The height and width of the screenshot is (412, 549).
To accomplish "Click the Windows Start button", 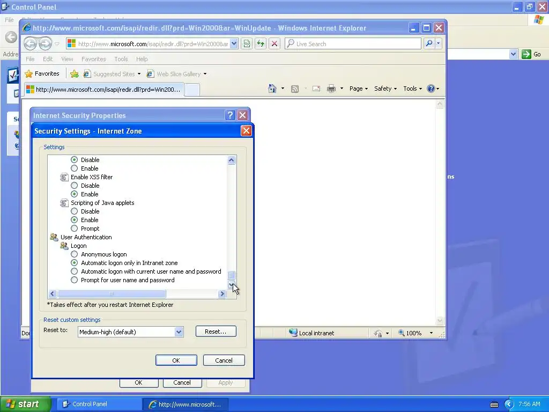I will pos(25,404).
